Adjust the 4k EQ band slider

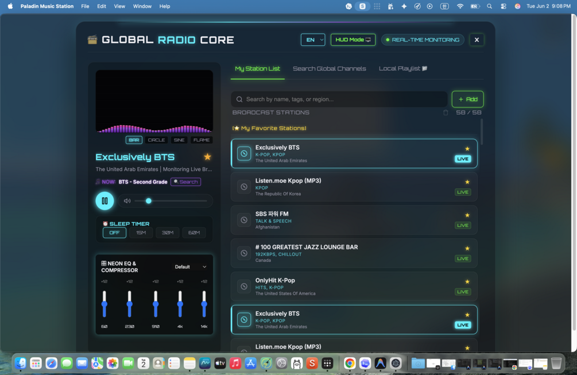click(x=180, y=304)
